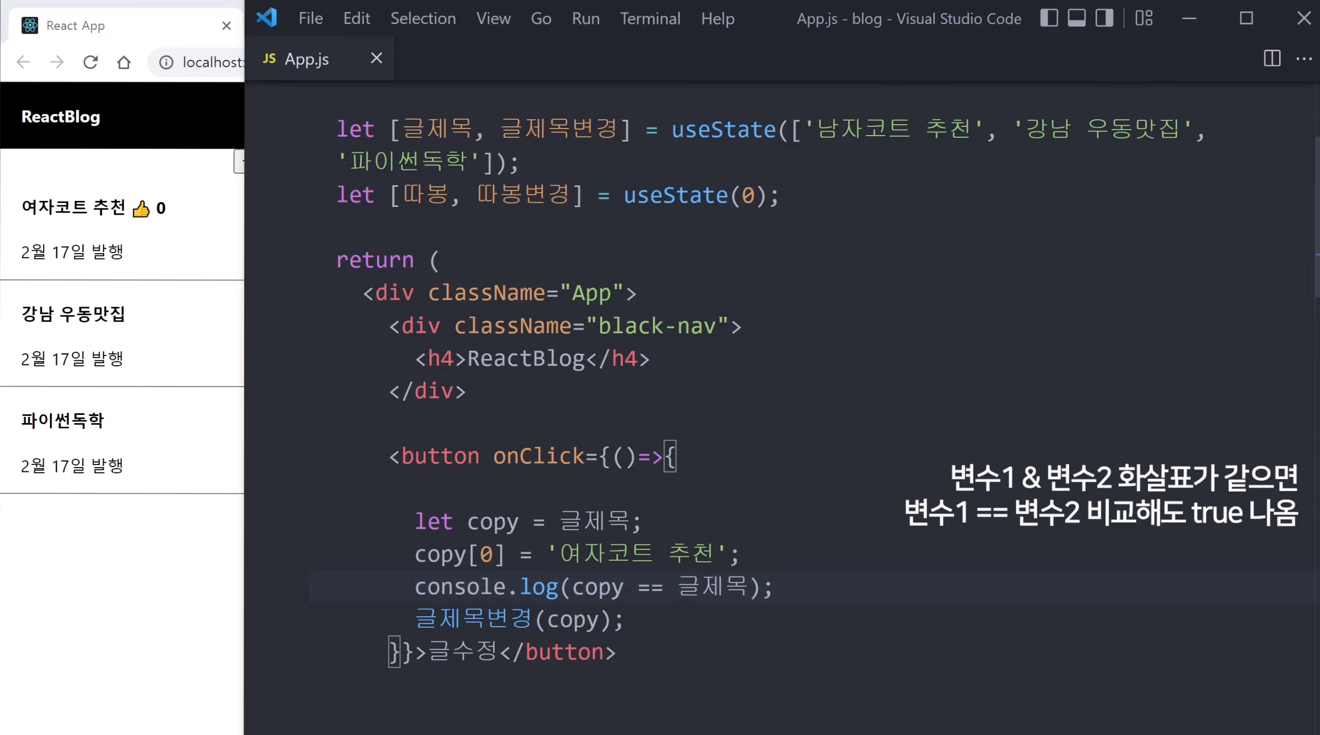Click the JS file icon on App.js tab
Screen dimensions: 1320x735
[269, 58]
